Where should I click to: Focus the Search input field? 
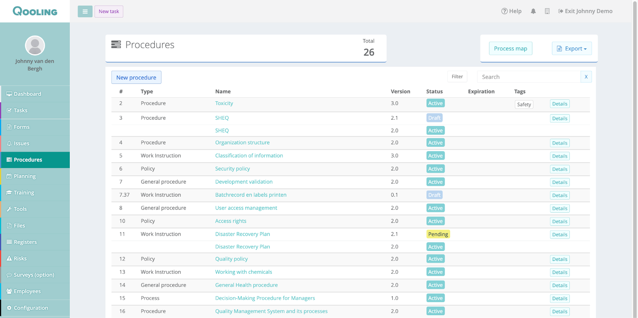[529, 77]
